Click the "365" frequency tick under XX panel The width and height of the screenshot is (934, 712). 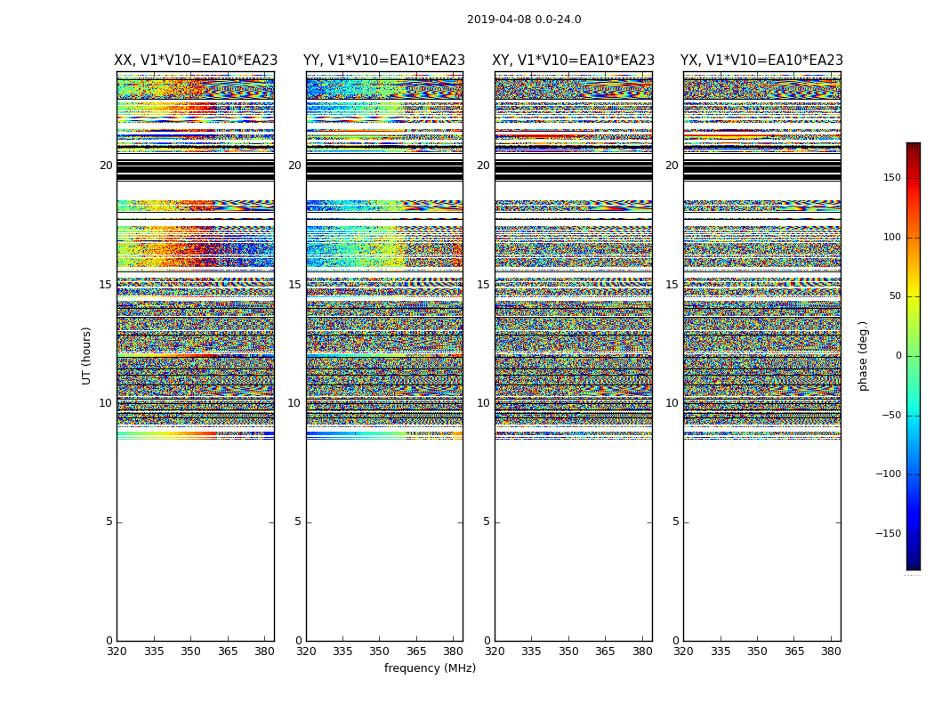[x=228, y=651]
